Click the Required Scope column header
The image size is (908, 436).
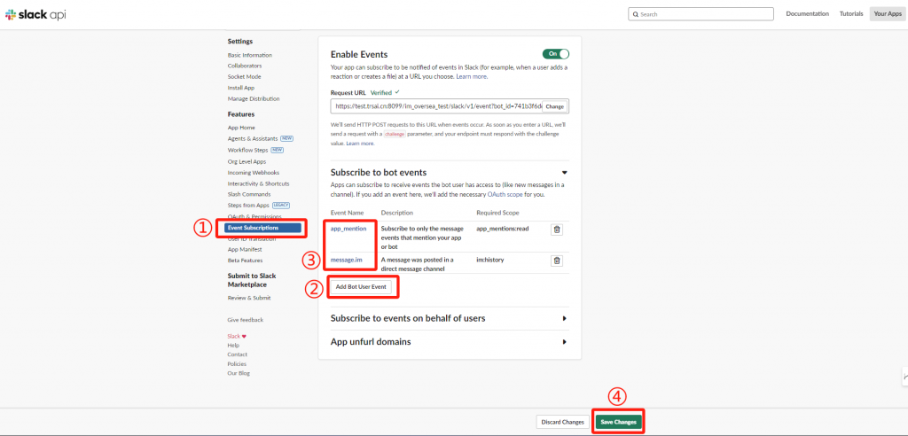point(497,213)
